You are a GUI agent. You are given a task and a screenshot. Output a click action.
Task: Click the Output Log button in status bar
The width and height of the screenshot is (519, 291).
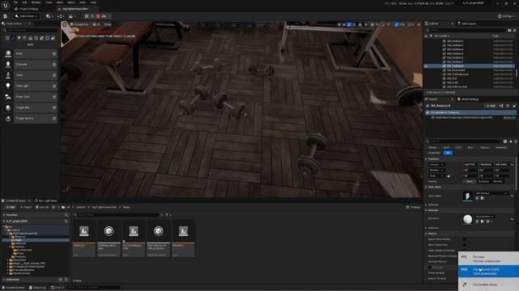tap(37, 288)
